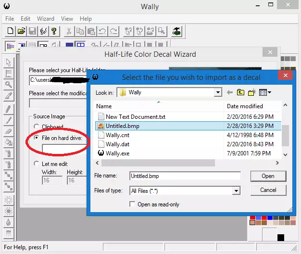Select Untitled.bmp in file list
This screenshot has width=301, height=254.
188,126
